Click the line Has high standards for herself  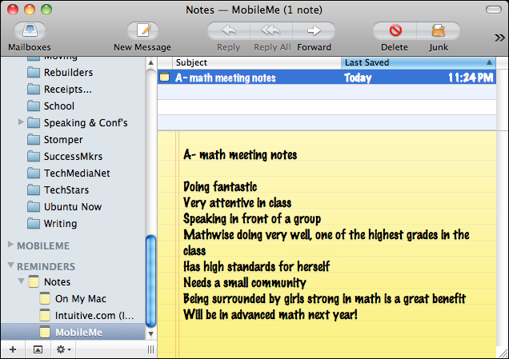[256, 266]
